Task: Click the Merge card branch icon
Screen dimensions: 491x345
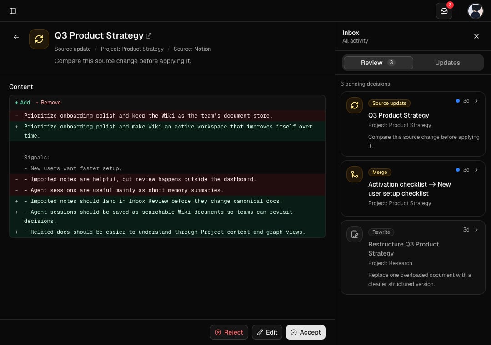Action: 355,174
